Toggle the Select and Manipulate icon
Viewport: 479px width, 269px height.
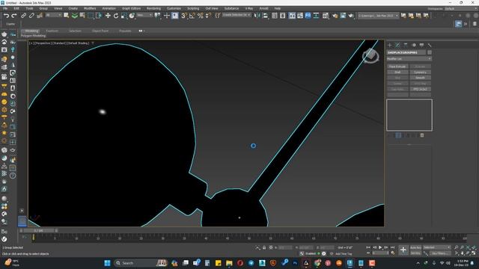[x=166, y=16]
